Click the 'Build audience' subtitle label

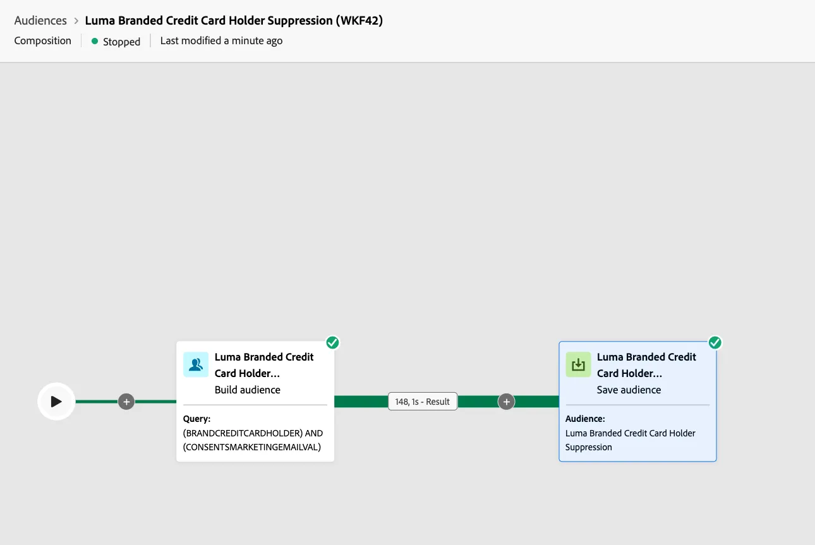(248, 390)
